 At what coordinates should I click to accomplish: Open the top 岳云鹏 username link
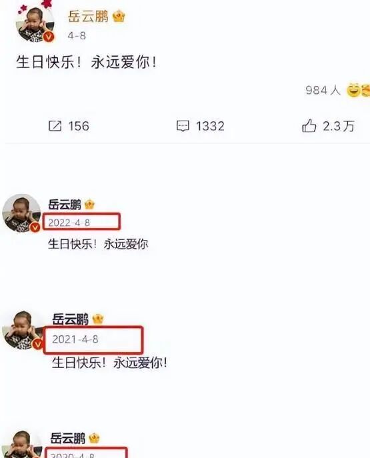[x=88, y=17]
